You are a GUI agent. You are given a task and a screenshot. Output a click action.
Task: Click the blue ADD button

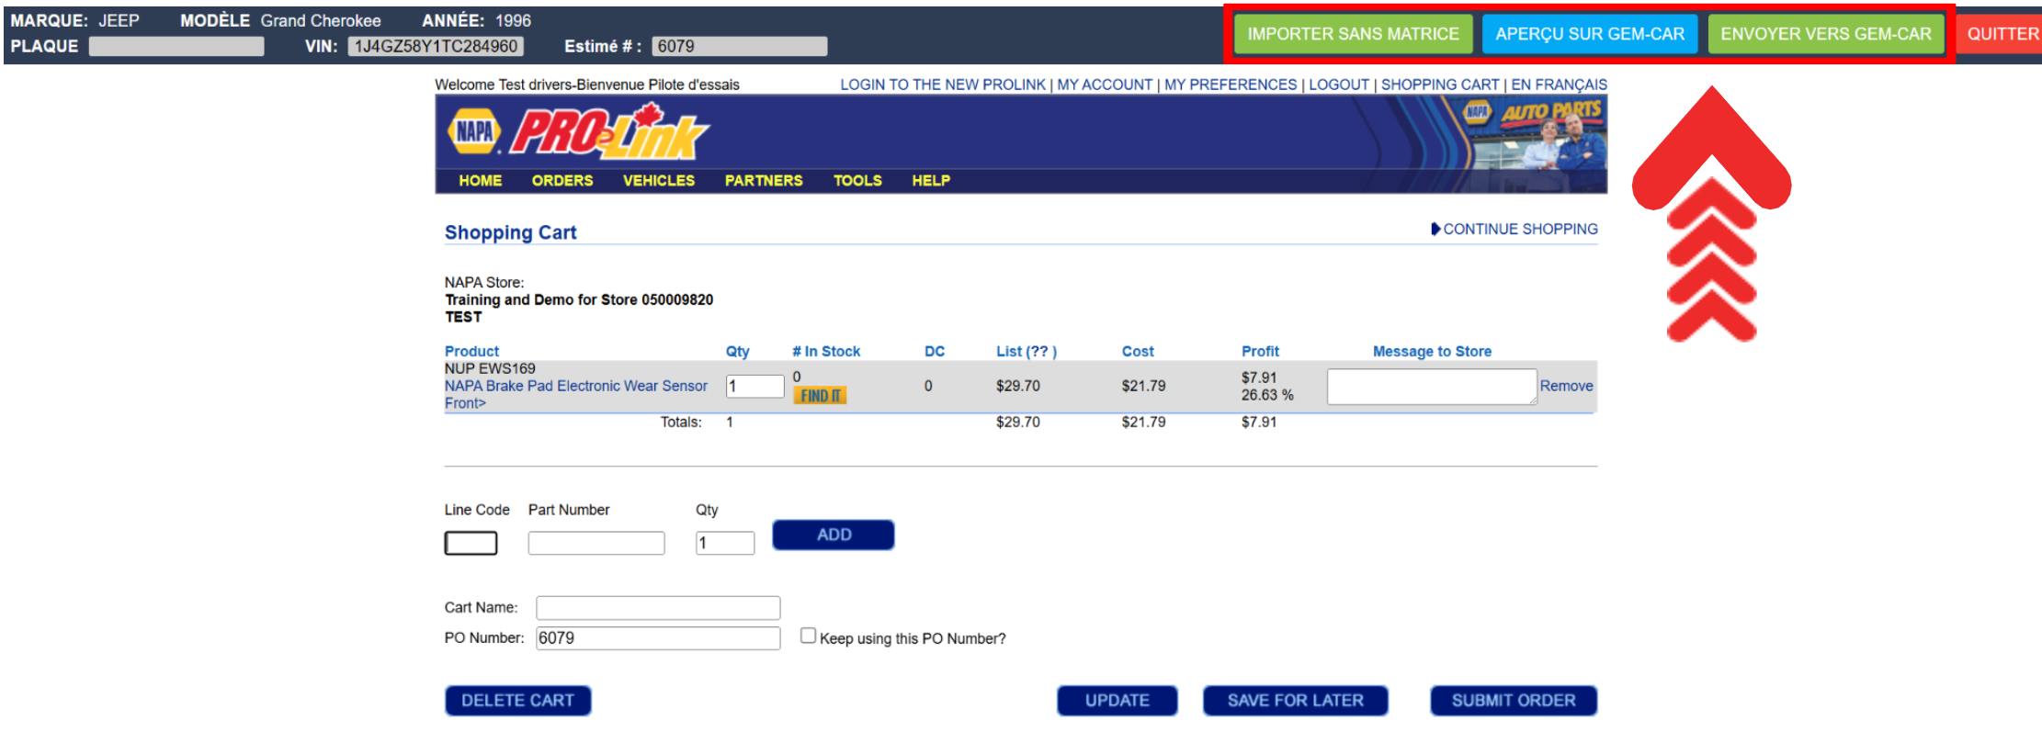[x=833, y=535]
